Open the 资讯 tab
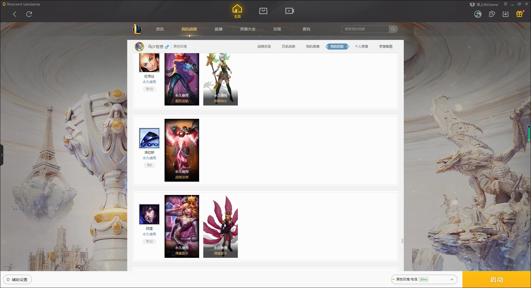The width and height of the screenshot is (531, 288). (160, 29)
